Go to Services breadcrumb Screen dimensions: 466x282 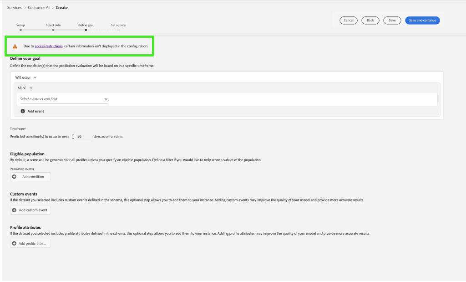pos(14,7)
